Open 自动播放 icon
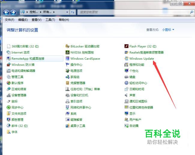 [126, 126]
